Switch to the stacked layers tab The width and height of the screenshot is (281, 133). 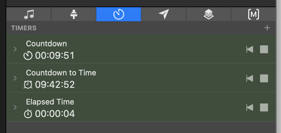[x=208, y=14]
